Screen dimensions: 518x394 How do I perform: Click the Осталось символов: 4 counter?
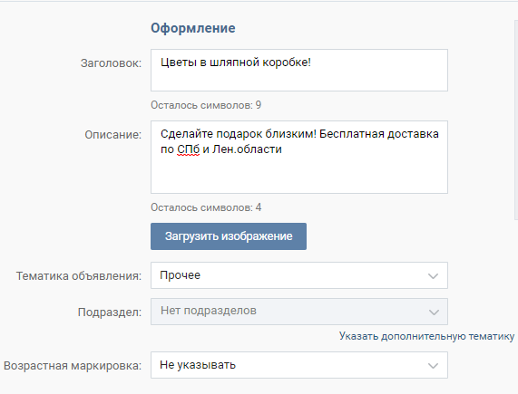pos(206,207)
